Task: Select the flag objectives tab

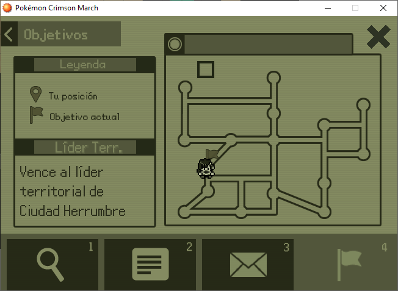Action: coord(348,265)
